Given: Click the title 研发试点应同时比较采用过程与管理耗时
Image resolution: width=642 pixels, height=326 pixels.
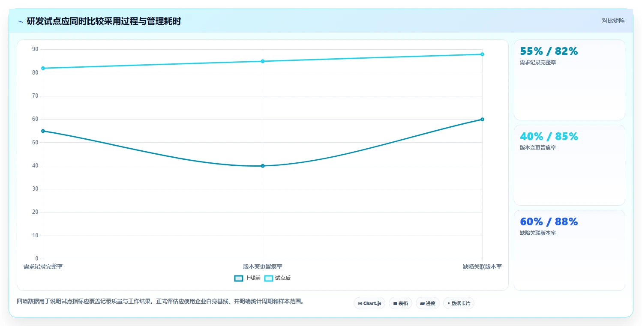Looking at the screenshot, I should [x=104, y=21].
